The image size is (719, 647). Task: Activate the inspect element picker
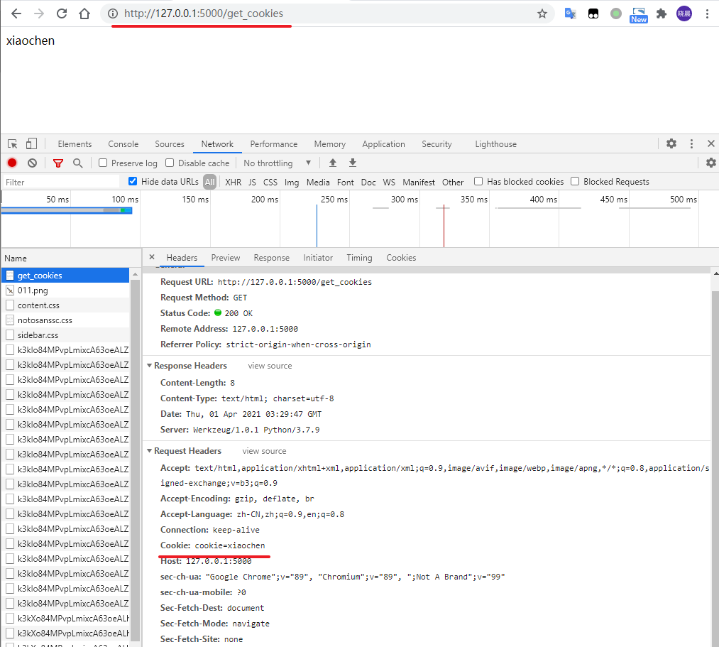(x=12, y=144)
